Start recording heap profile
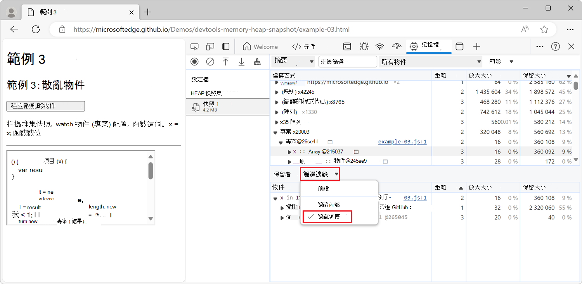The image size is (582, 284). click(194, 62)
